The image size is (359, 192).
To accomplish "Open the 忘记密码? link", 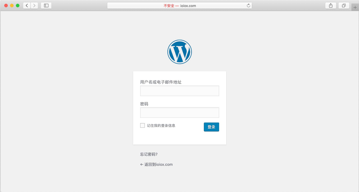I will (149, 154).
